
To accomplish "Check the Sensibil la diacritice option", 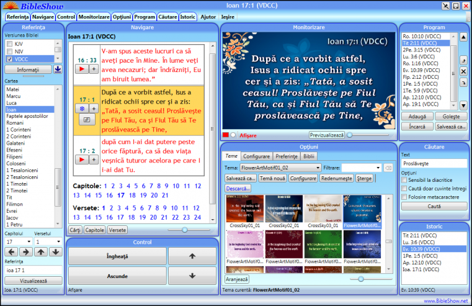I will [x=404, y=179].
